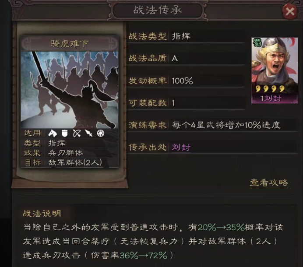Open the 刘封 general portrait card
303x267 pixels.
pos(275,70)
